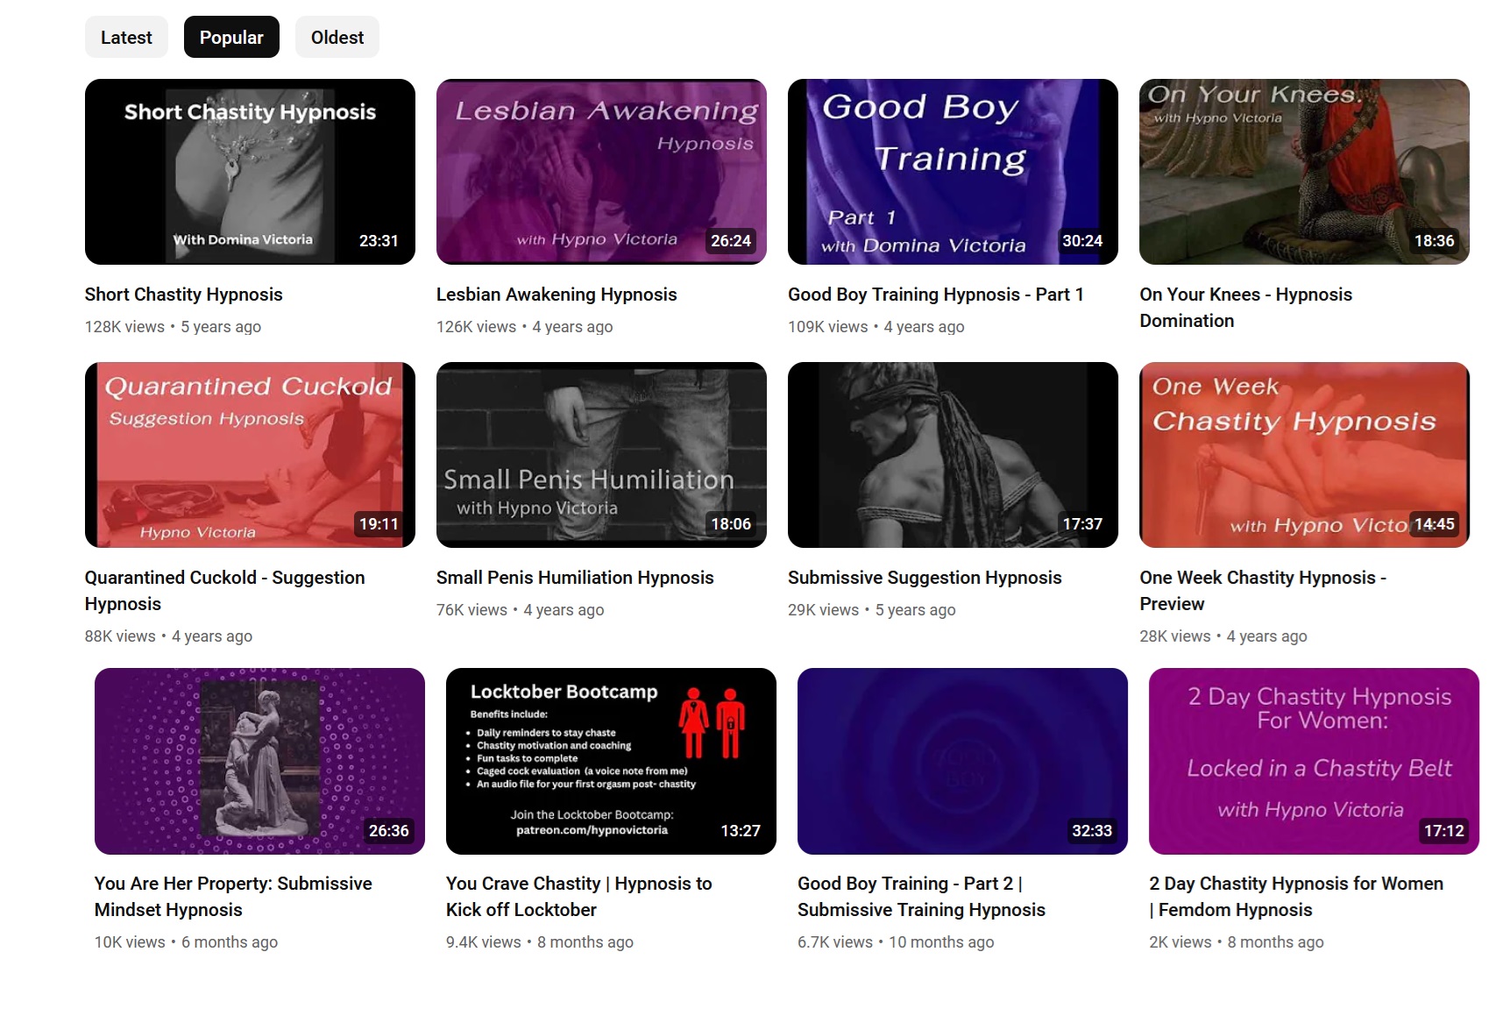Sort videos by Oldest
Screen dimensions: 1510x1023
tap(337, 38)
